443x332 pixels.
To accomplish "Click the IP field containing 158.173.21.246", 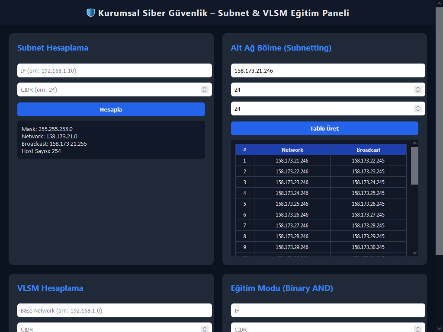I will [327, 70].
